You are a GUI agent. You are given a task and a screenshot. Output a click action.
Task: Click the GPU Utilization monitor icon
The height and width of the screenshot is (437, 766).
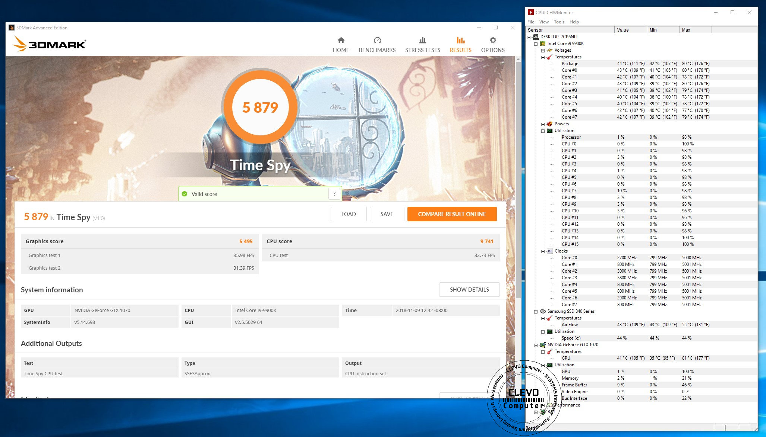550,365
